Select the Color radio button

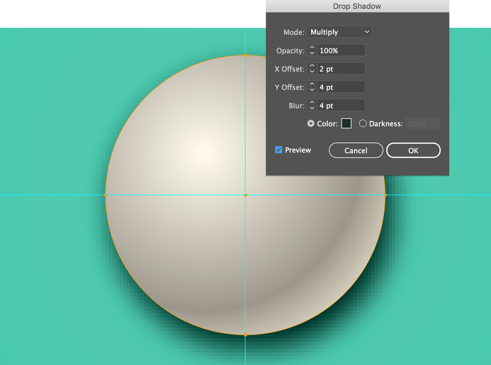tap(311, 124)
